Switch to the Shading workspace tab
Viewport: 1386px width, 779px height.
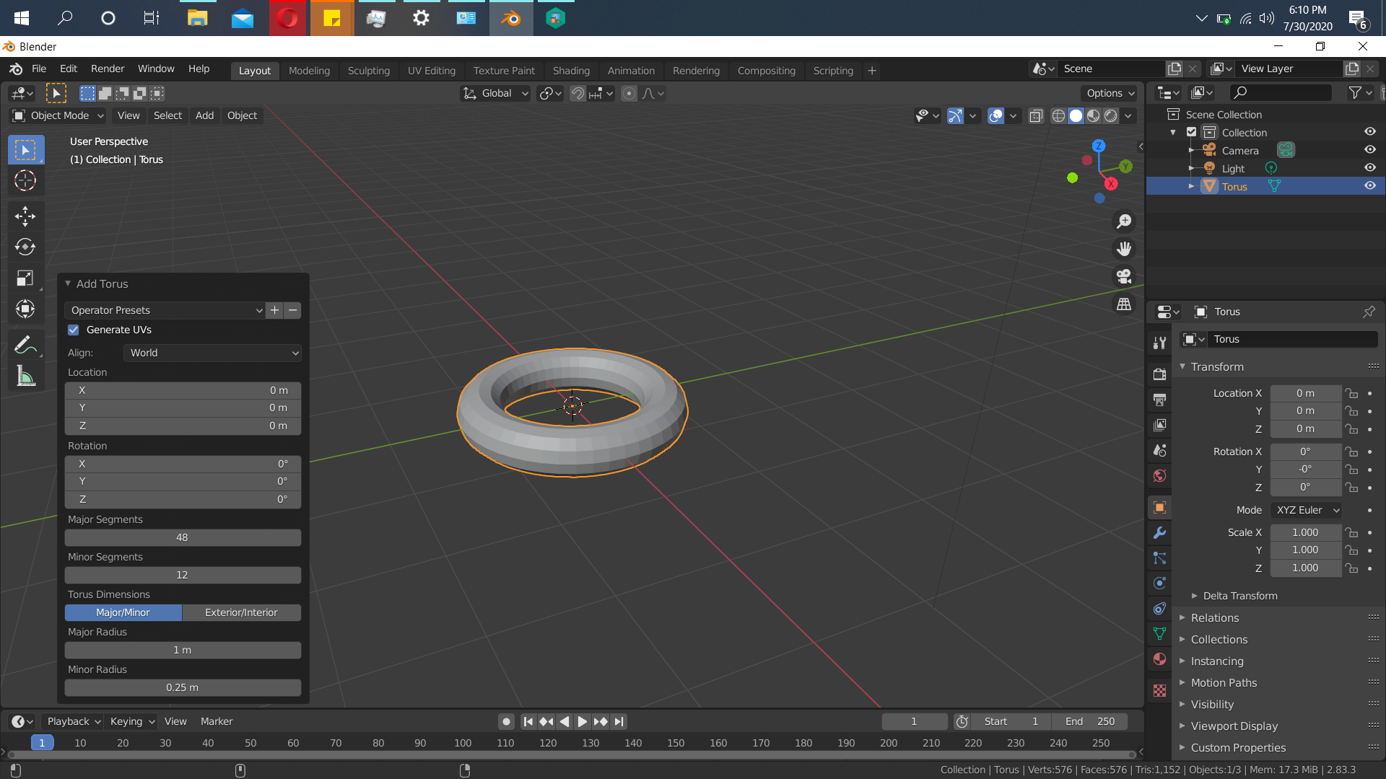pyautogui.click(x=571, y=71)
